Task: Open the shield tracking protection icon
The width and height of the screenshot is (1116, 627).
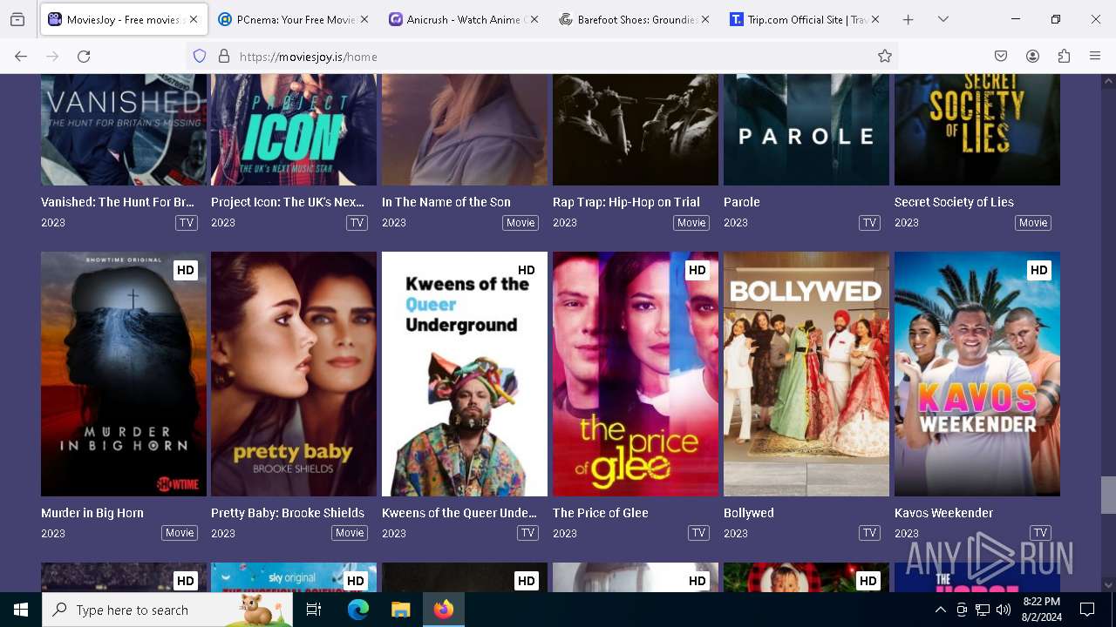Action: pyautogui.click(x=200, y=56)
